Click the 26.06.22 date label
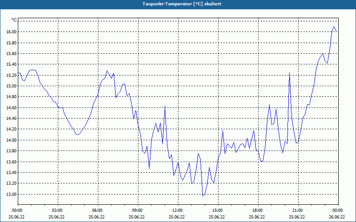 click(337, 217)
